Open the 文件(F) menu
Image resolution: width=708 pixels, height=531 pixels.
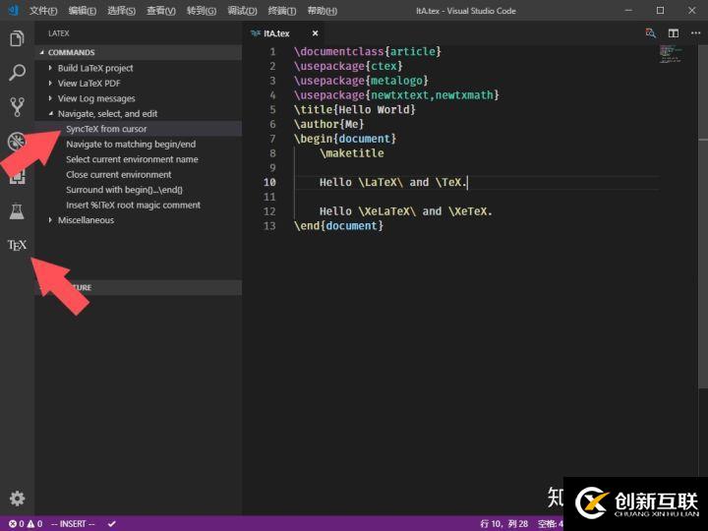tap(43, 11)
